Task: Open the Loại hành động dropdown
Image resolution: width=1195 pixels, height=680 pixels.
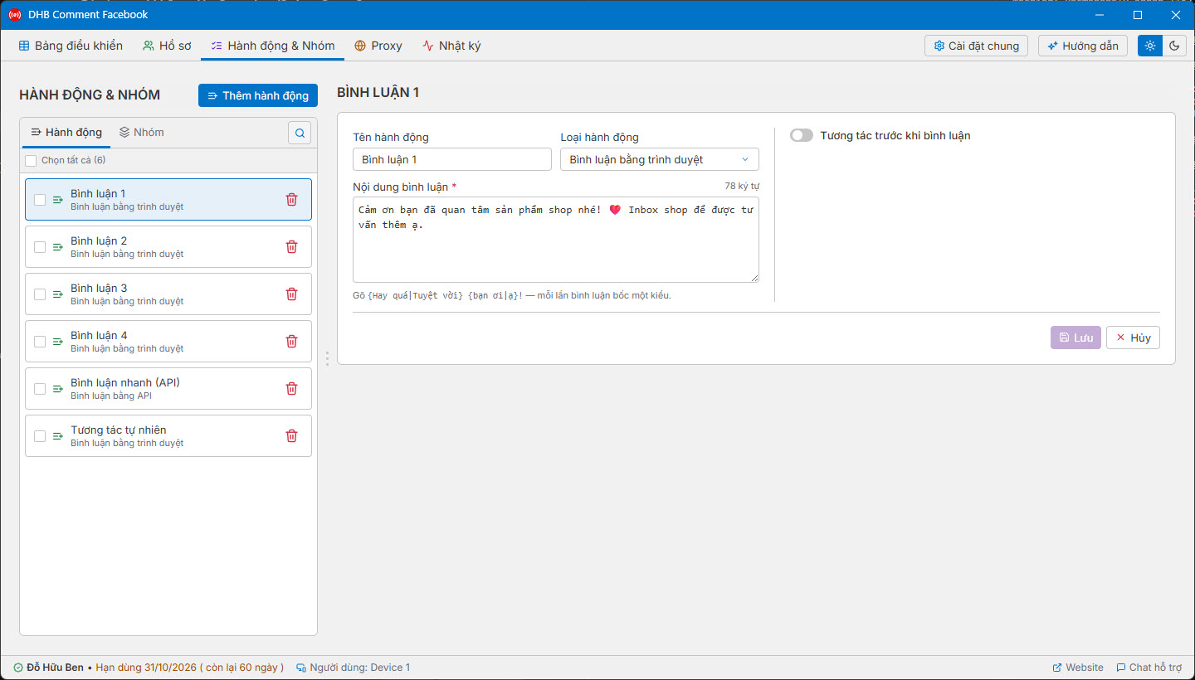Action: 660,159
